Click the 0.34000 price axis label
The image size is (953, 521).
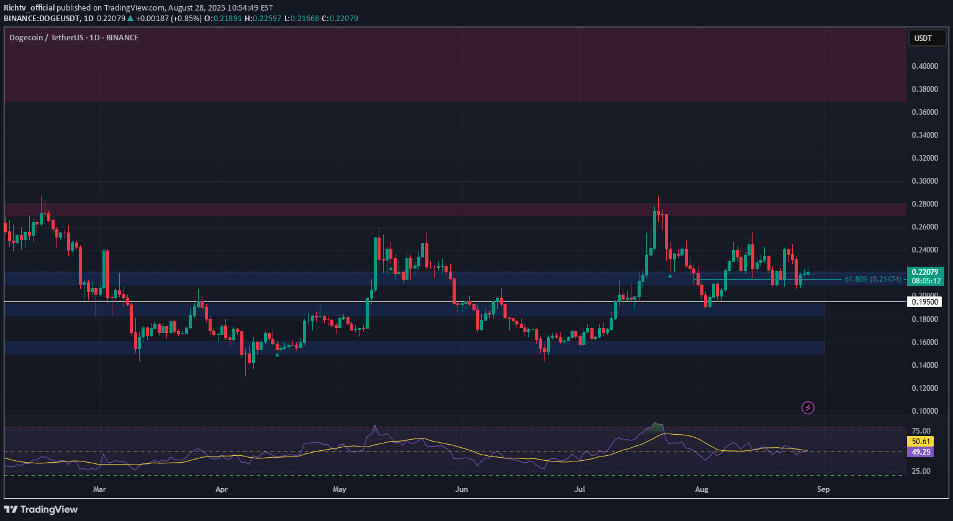point(925,135)
